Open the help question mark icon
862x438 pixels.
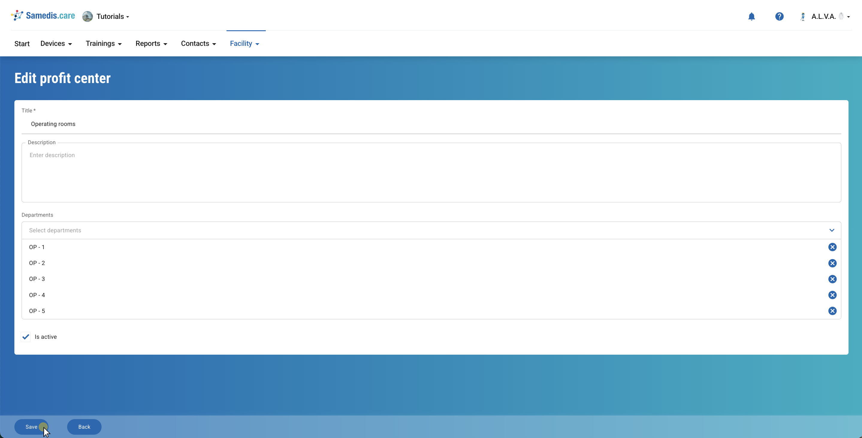pyautogui.click(x=779, y=16)
